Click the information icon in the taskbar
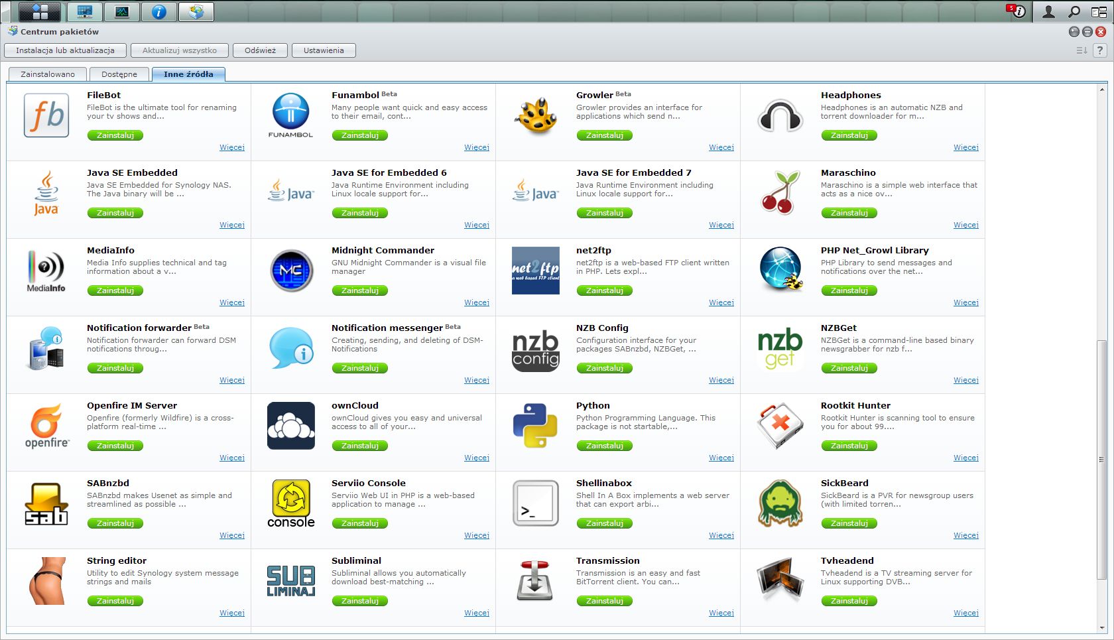The height and width of the screenshot is (640, 1114). coord(159,11)
